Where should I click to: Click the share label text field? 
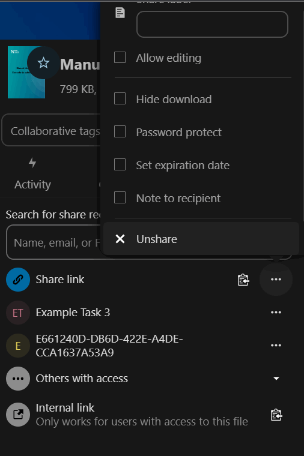pos(212,25)
